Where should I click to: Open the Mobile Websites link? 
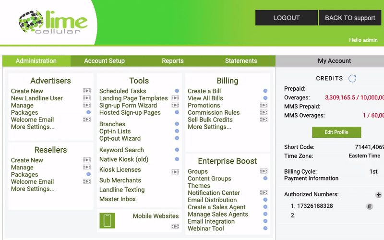(156, 216)
